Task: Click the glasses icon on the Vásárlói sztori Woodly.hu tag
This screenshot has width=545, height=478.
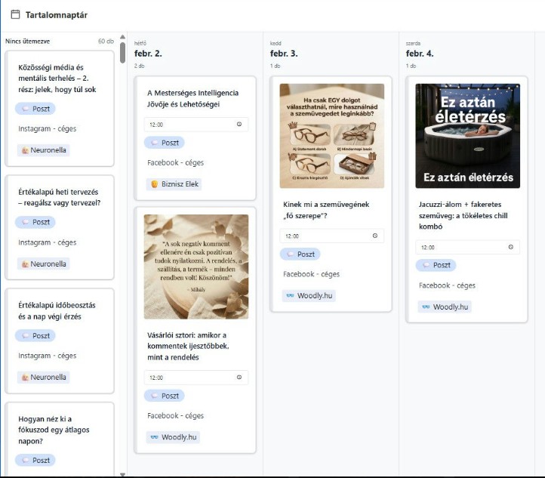Action: (154, 437)
